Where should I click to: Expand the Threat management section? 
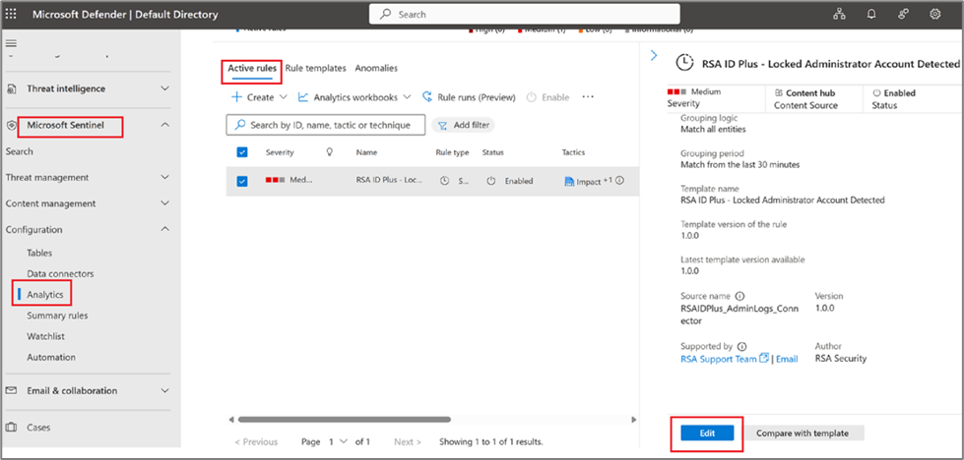164,178
